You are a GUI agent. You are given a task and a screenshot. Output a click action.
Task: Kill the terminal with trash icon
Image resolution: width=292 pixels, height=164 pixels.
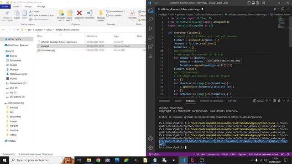(x=279, y=101)
